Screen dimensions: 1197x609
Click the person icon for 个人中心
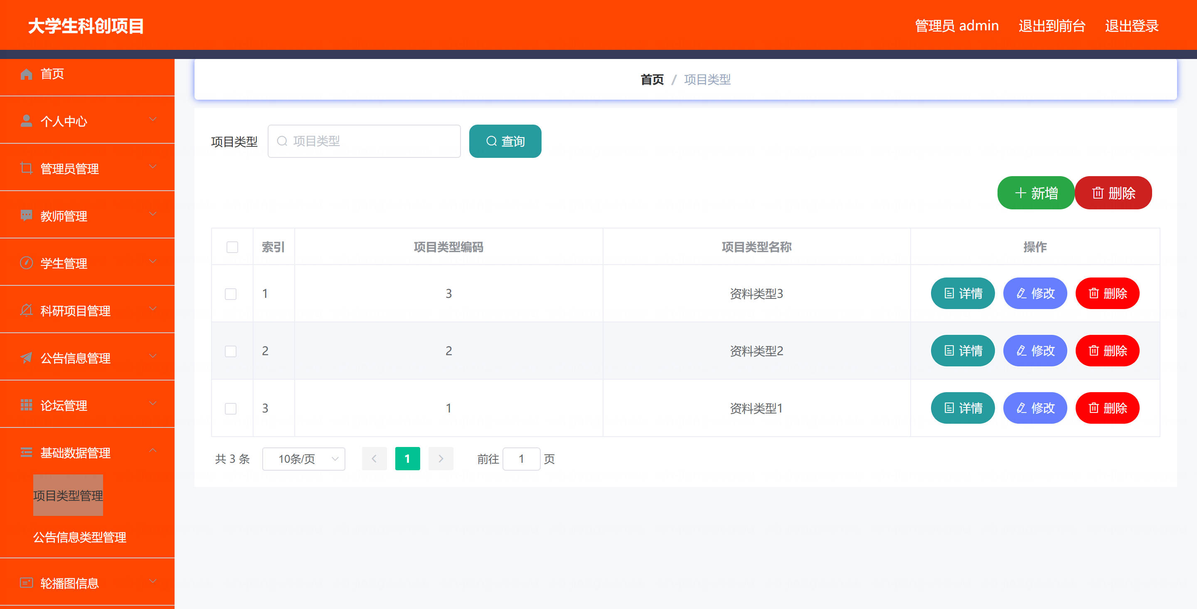click(x=27, y=121)
